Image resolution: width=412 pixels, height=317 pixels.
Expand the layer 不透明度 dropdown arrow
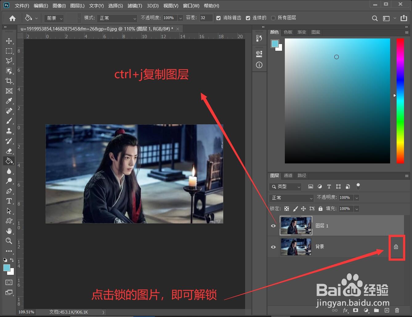click(357, 198)
